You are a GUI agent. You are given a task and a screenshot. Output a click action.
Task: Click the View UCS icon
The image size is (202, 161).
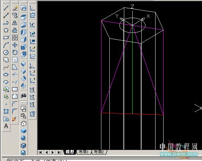pyautogui.click(x=32, y=56)
